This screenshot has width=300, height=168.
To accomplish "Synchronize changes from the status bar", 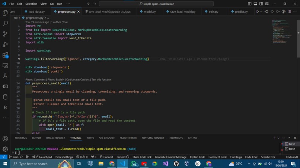I will pyautogui.click(x=21, y=157).
